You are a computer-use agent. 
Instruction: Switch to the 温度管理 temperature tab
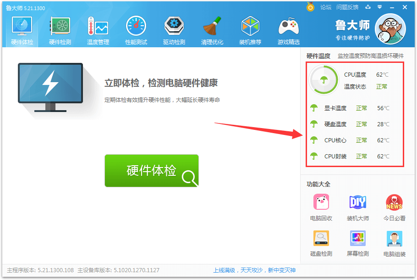(x=98, y=31)
